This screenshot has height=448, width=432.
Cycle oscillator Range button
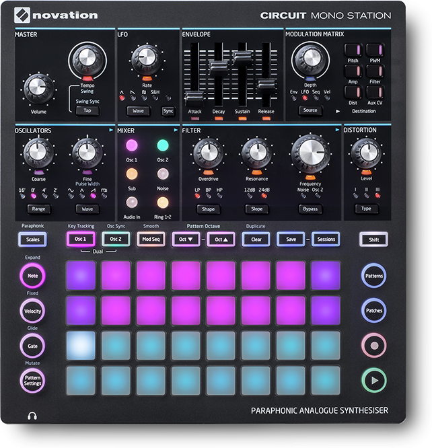point(38,209)
